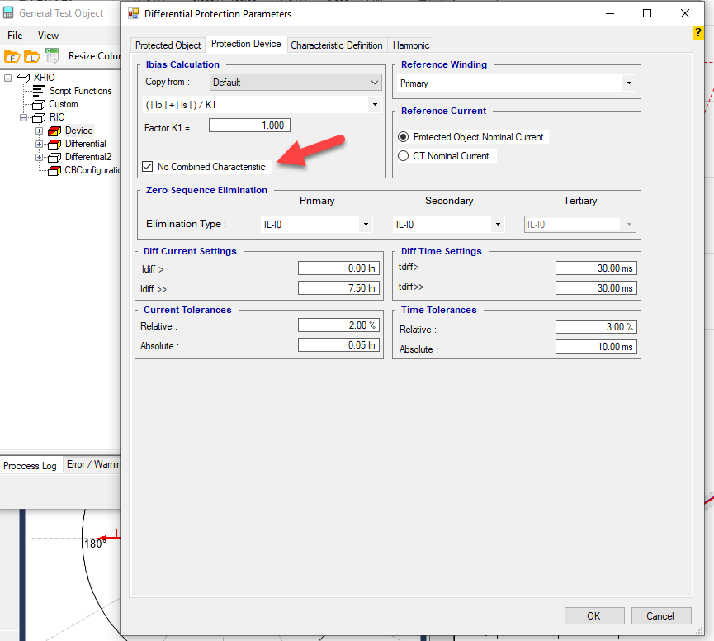Click the Custom node box icon
This screenshot has width=714, height=641.
tap(39, 104)
